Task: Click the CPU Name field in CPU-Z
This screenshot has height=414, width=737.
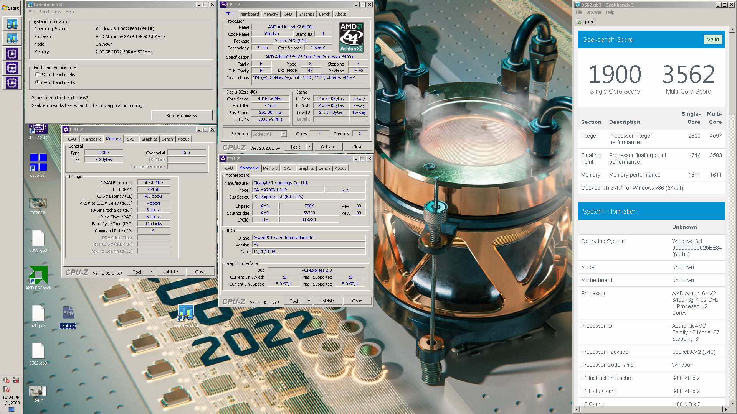Action: point(291,27)
